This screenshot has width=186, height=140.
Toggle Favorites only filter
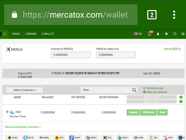pyautogui.click(x=153, y=88)
